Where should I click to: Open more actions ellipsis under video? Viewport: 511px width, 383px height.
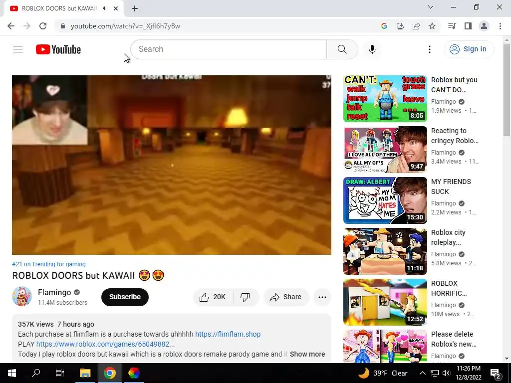pos(322,297)
